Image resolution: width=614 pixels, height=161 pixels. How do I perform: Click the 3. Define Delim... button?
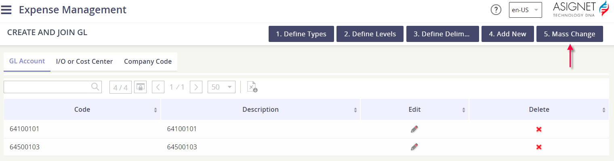[442, 34]
